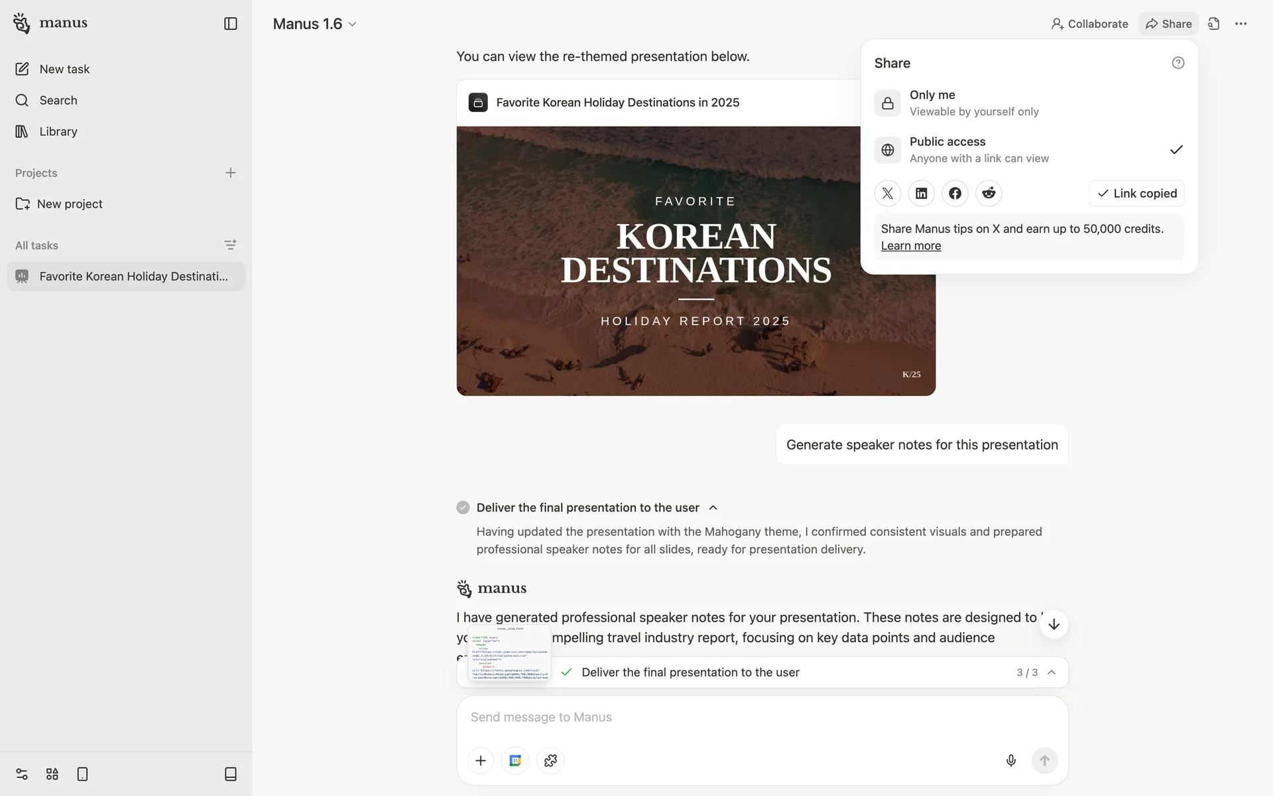Click the Learn more link

[910, 245]
